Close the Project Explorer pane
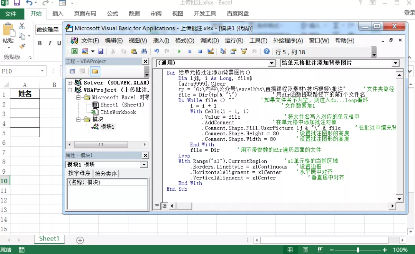The image size is (415, 254). click(x=145, y=61)
